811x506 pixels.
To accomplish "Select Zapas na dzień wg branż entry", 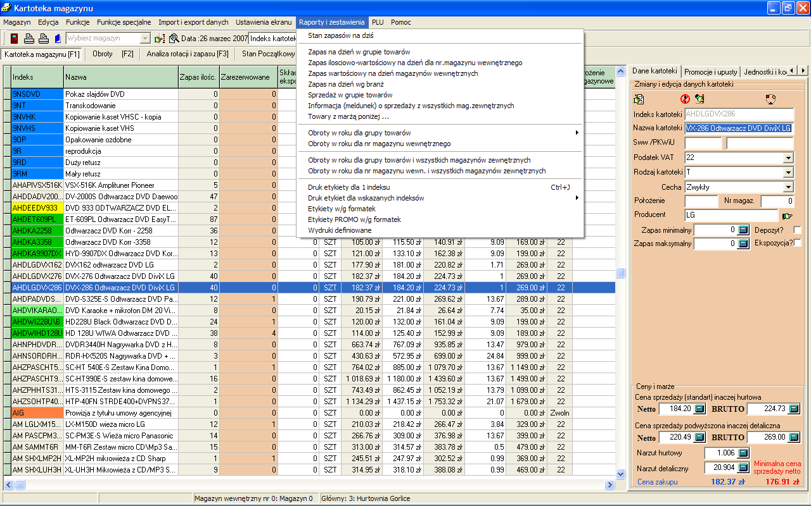I will click(440, 84).
